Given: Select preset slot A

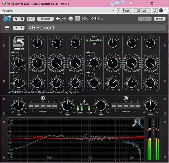Looking at the screenshot, I should 16,19.
